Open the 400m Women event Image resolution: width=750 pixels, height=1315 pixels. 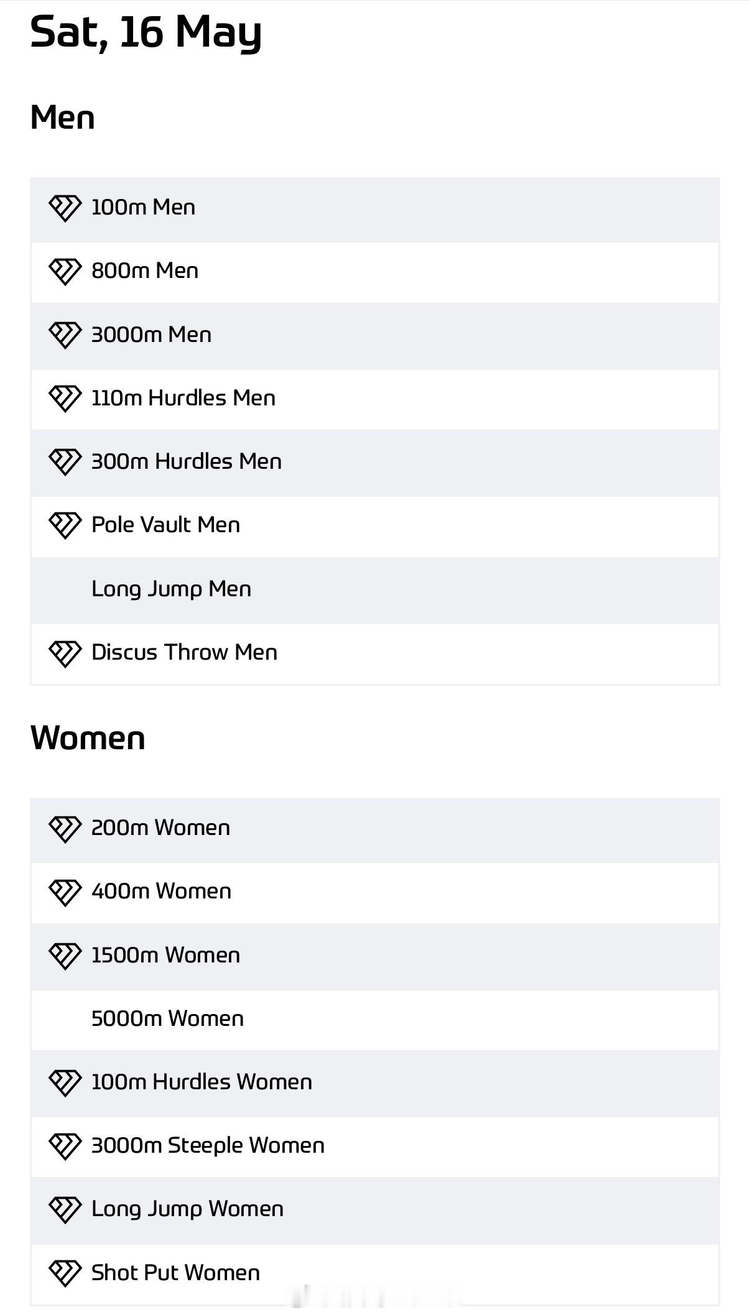[x=161, y=891]
